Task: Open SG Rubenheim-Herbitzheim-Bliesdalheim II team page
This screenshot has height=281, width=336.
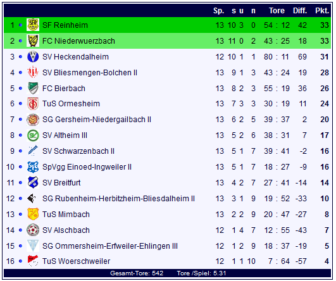Action: click(118, 199)
